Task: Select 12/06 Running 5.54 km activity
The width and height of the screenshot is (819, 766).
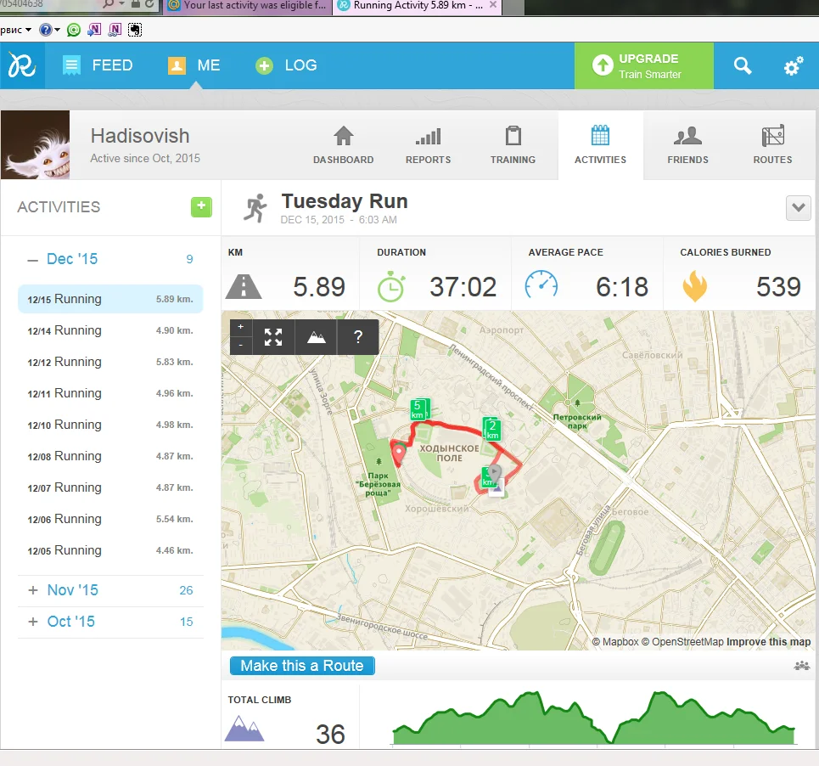Action: point(110,518)
